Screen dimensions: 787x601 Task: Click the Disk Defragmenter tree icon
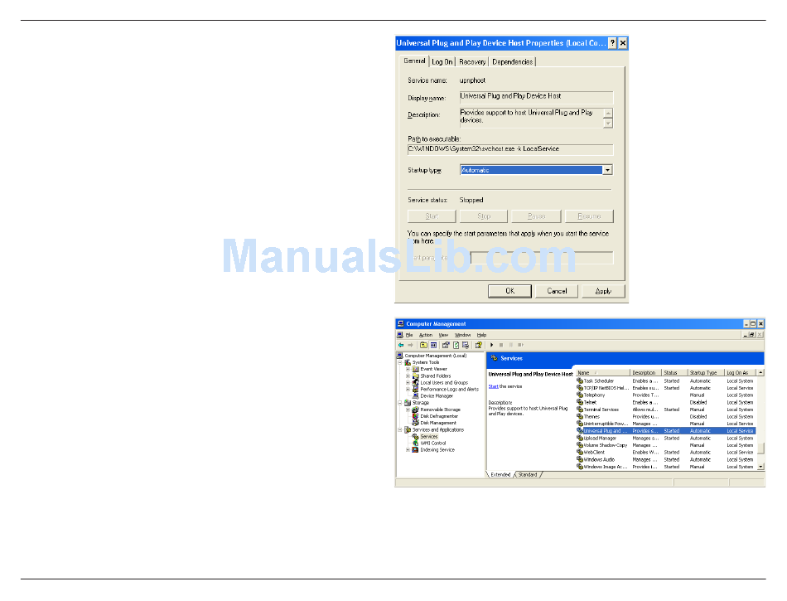[416, 416]
